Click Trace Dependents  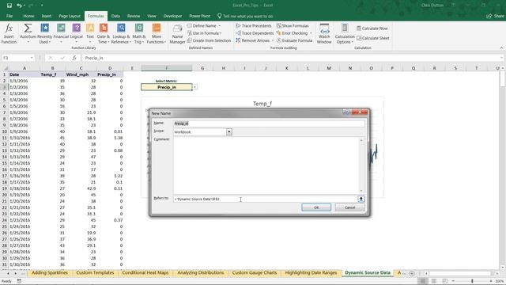[255, 33]
